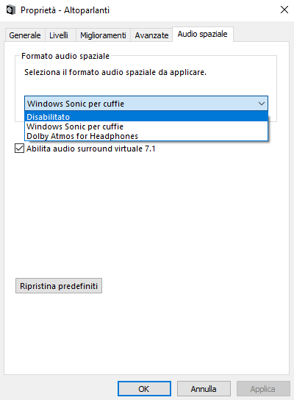Select the Avanzate tab
294x400 pixels.
(151, 35)
